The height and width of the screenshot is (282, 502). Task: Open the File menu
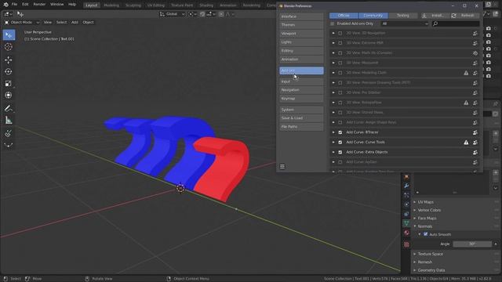pos(14,5)
